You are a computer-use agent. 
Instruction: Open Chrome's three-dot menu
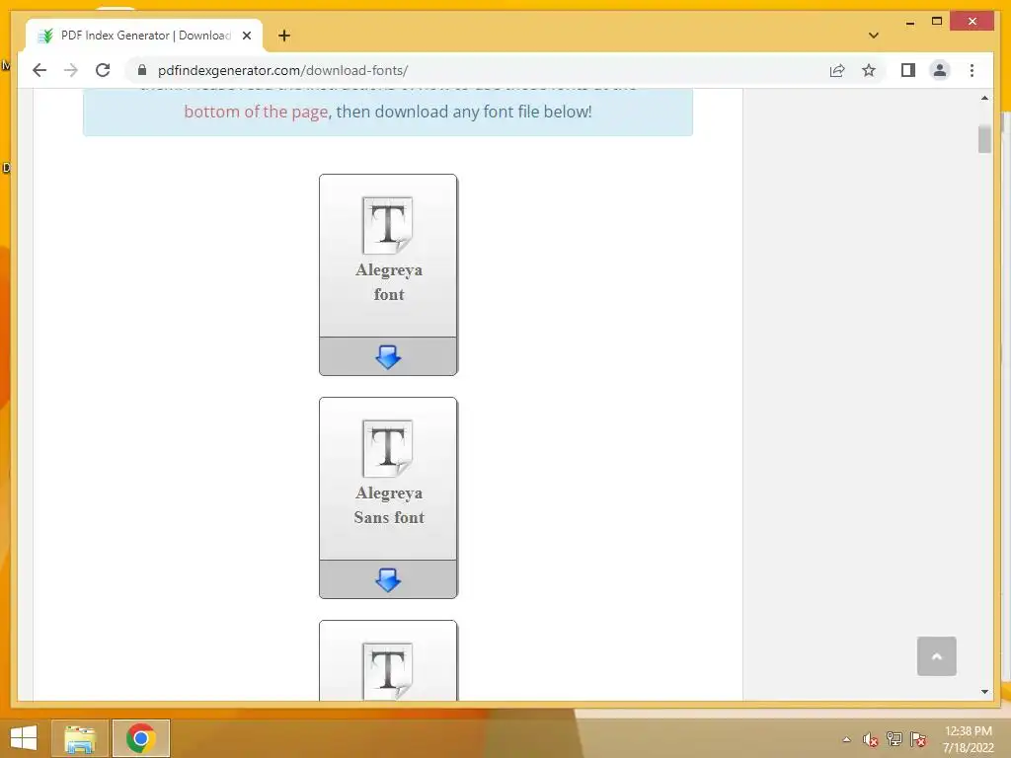coord(972,70)
